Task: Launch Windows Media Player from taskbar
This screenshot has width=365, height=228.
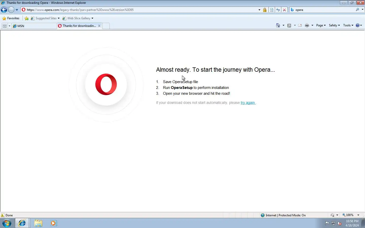Action: [x=53, y=223]
